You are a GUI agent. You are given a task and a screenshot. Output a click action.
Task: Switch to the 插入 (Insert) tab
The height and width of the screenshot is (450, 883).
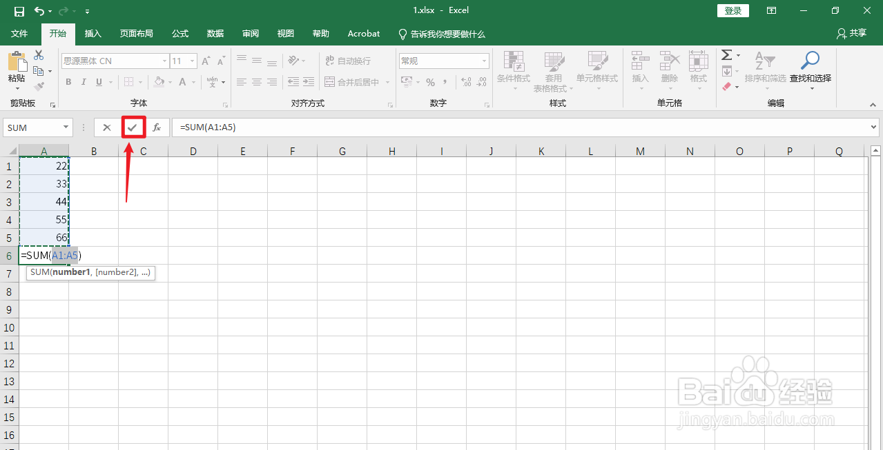point(93,34)
